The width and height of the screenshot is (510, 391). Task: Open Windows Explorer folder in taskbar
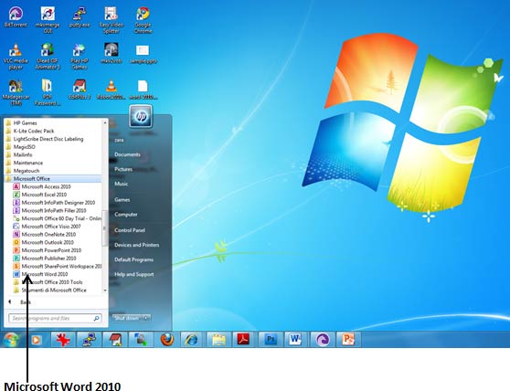pyautogui.click(x=218, y=340)
